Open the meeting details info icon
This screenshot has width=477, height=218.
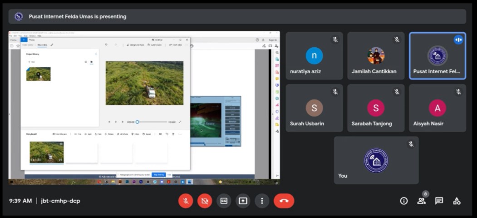403,201
